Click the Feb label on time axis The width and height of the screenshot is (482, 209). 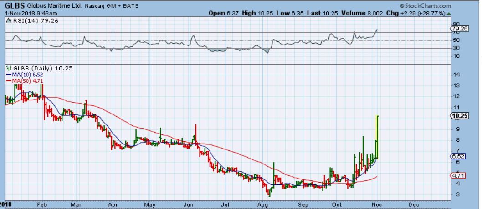[43, 205]
